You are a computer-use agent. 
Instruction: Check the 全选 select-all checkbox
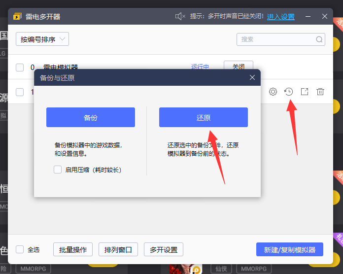pyautogui.click(x=20, y=249)
